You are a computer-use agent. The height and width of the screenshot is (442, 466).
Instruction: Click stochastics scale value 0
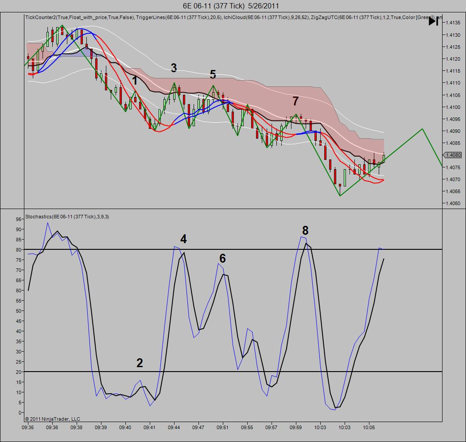tap(19, 413)
